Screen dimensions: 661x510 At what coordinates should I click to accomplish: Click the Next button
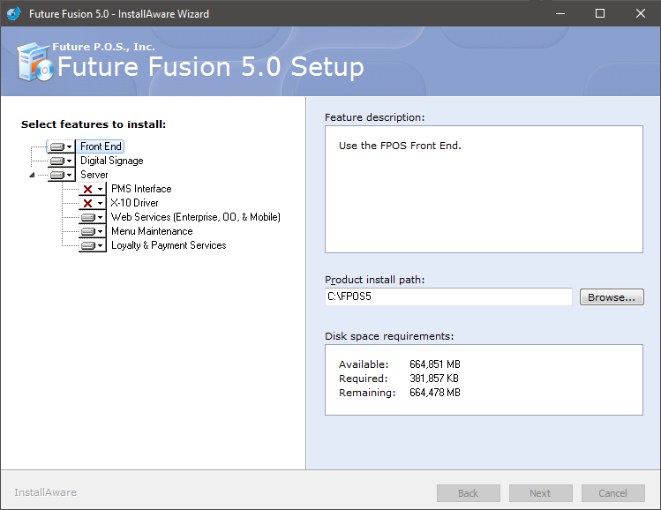click(x=540, y=493)
